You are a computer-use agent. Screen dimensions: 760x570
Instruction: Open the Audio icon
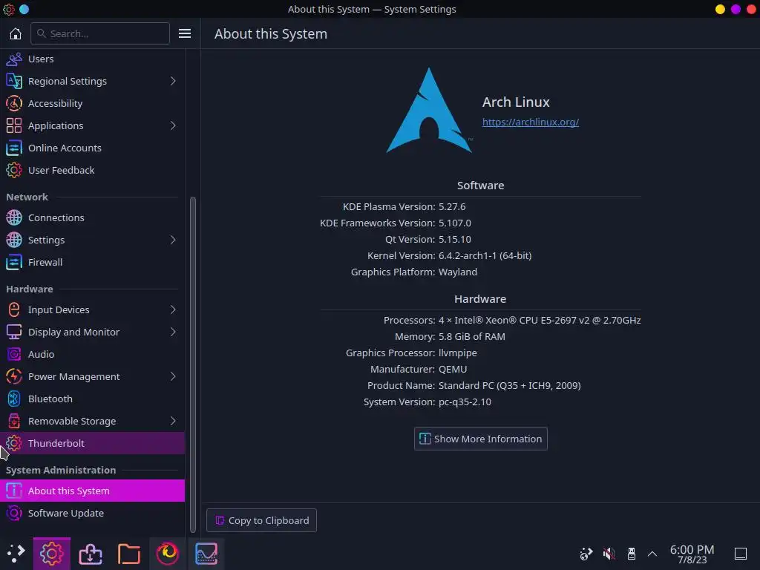(14, 354)
